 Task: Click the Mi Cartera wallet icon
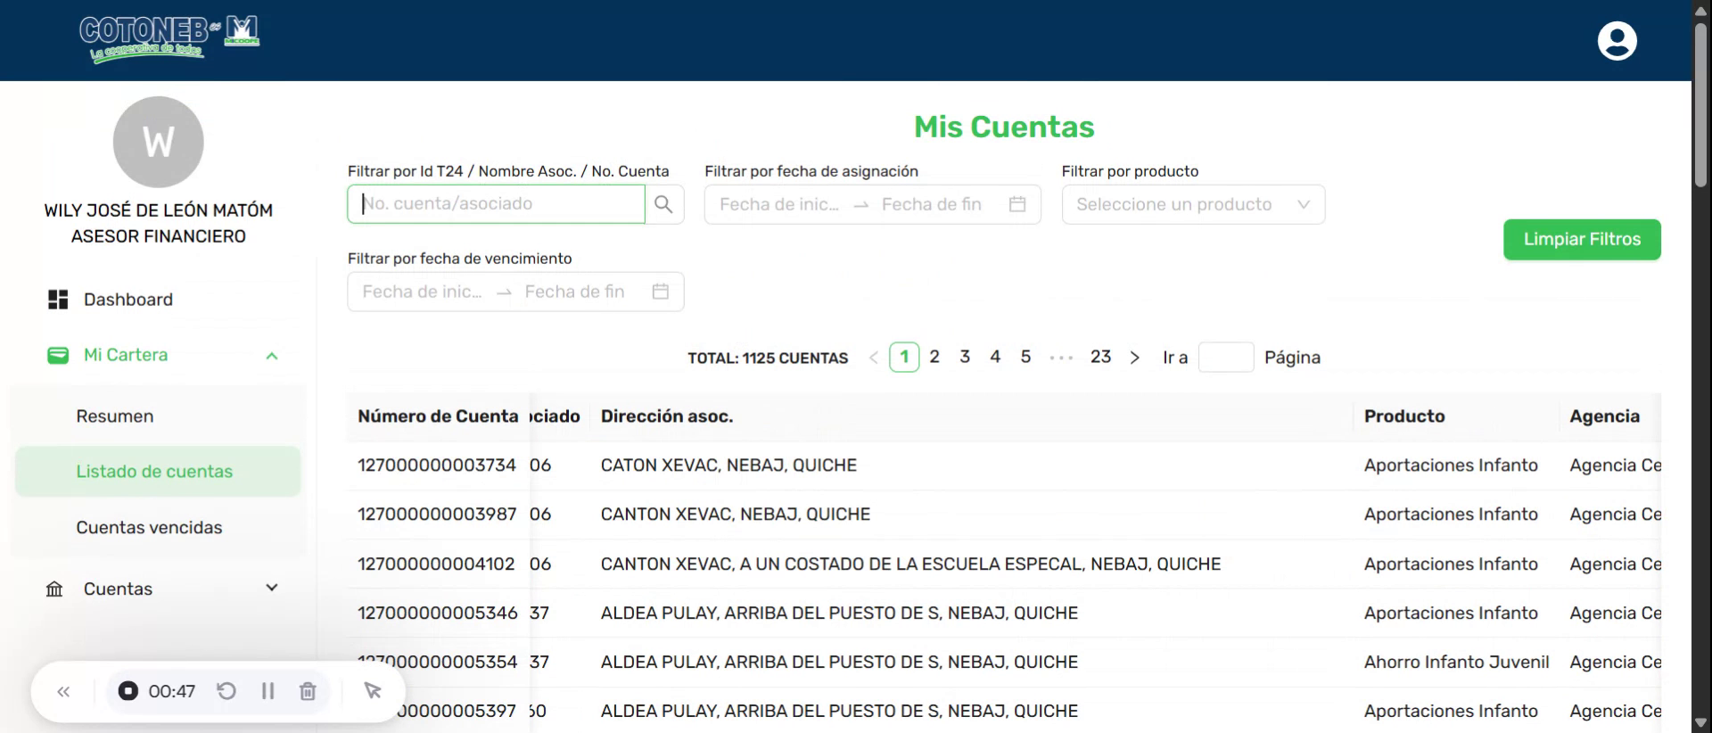tap(58, 355)
